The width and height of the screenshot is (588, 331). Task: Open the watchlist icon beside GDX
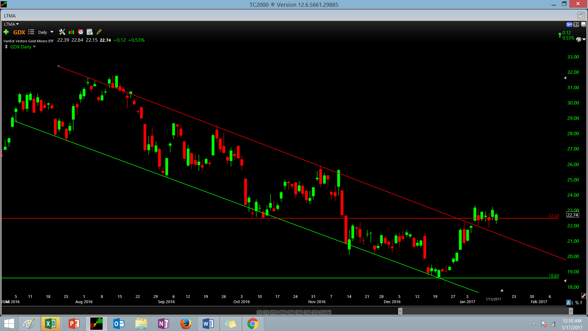(31, 32)
